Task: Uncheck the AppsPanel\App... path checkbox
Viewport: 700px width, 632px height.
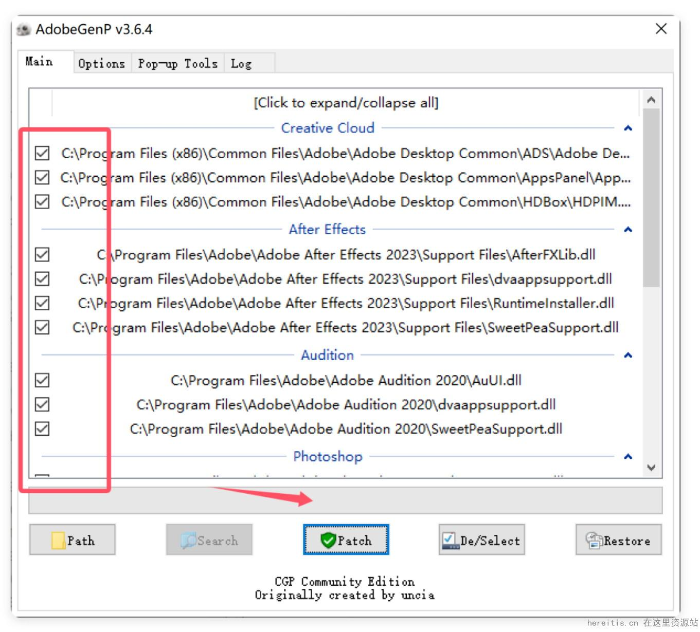Action: [42, 177]
